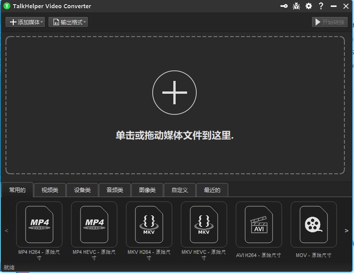Choose the MKV H264 format icon

pos(149,225)
